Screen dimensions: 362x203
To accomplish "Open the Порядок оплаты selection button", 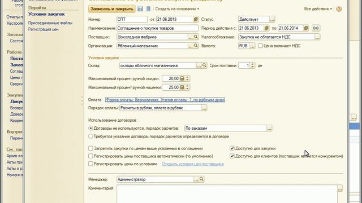I will point(204,108).
